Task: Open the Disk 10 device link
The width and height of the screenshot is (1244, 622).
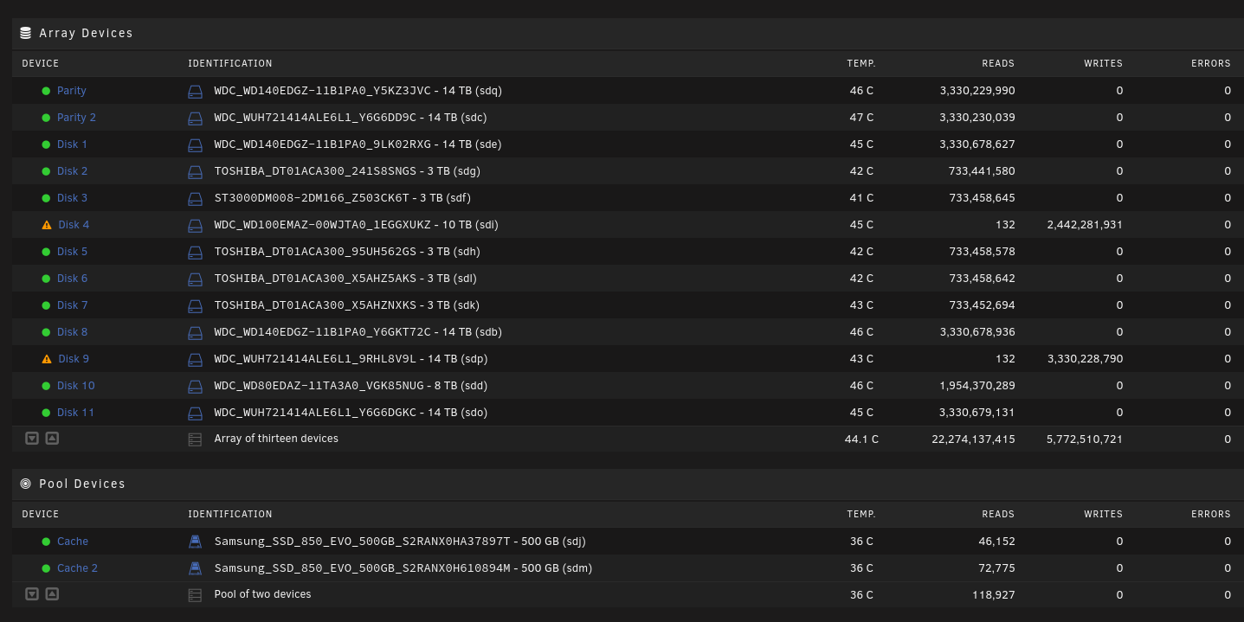Action: [x=76, y=386]
